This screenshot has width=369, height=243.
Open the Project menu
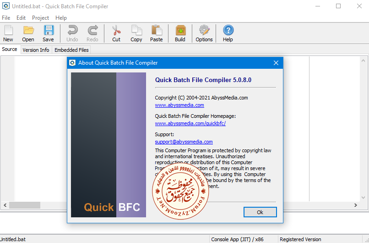(40, 18)
